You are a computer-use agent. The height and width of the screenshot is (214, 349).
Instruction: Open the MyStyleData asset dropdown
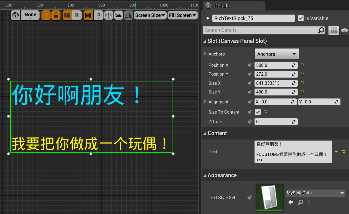(315, 193)
